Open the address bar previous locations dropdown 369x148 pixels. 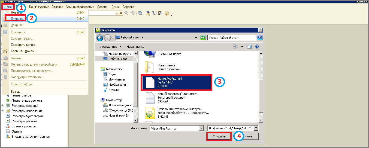(196, 38)
